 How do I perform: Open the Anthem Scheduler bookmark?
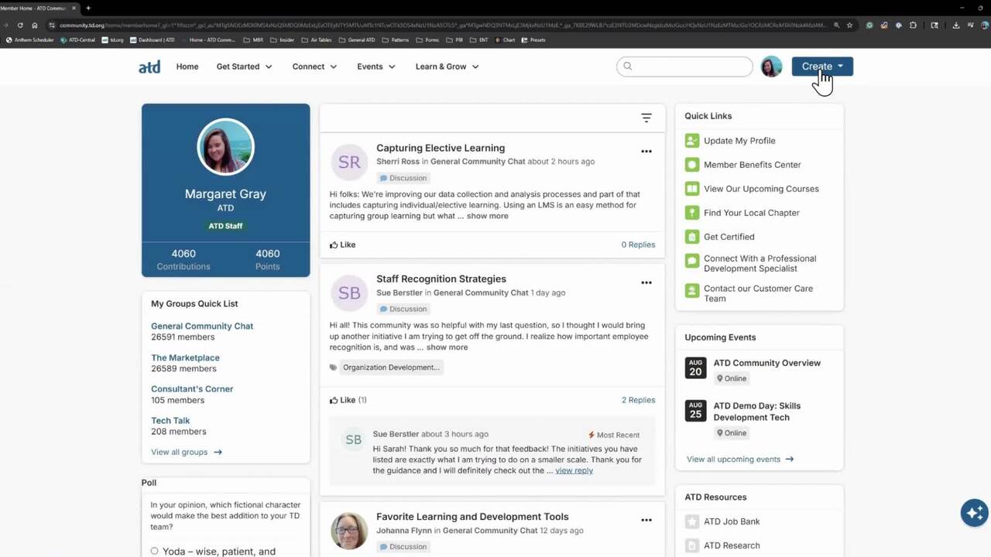(30, 39)
